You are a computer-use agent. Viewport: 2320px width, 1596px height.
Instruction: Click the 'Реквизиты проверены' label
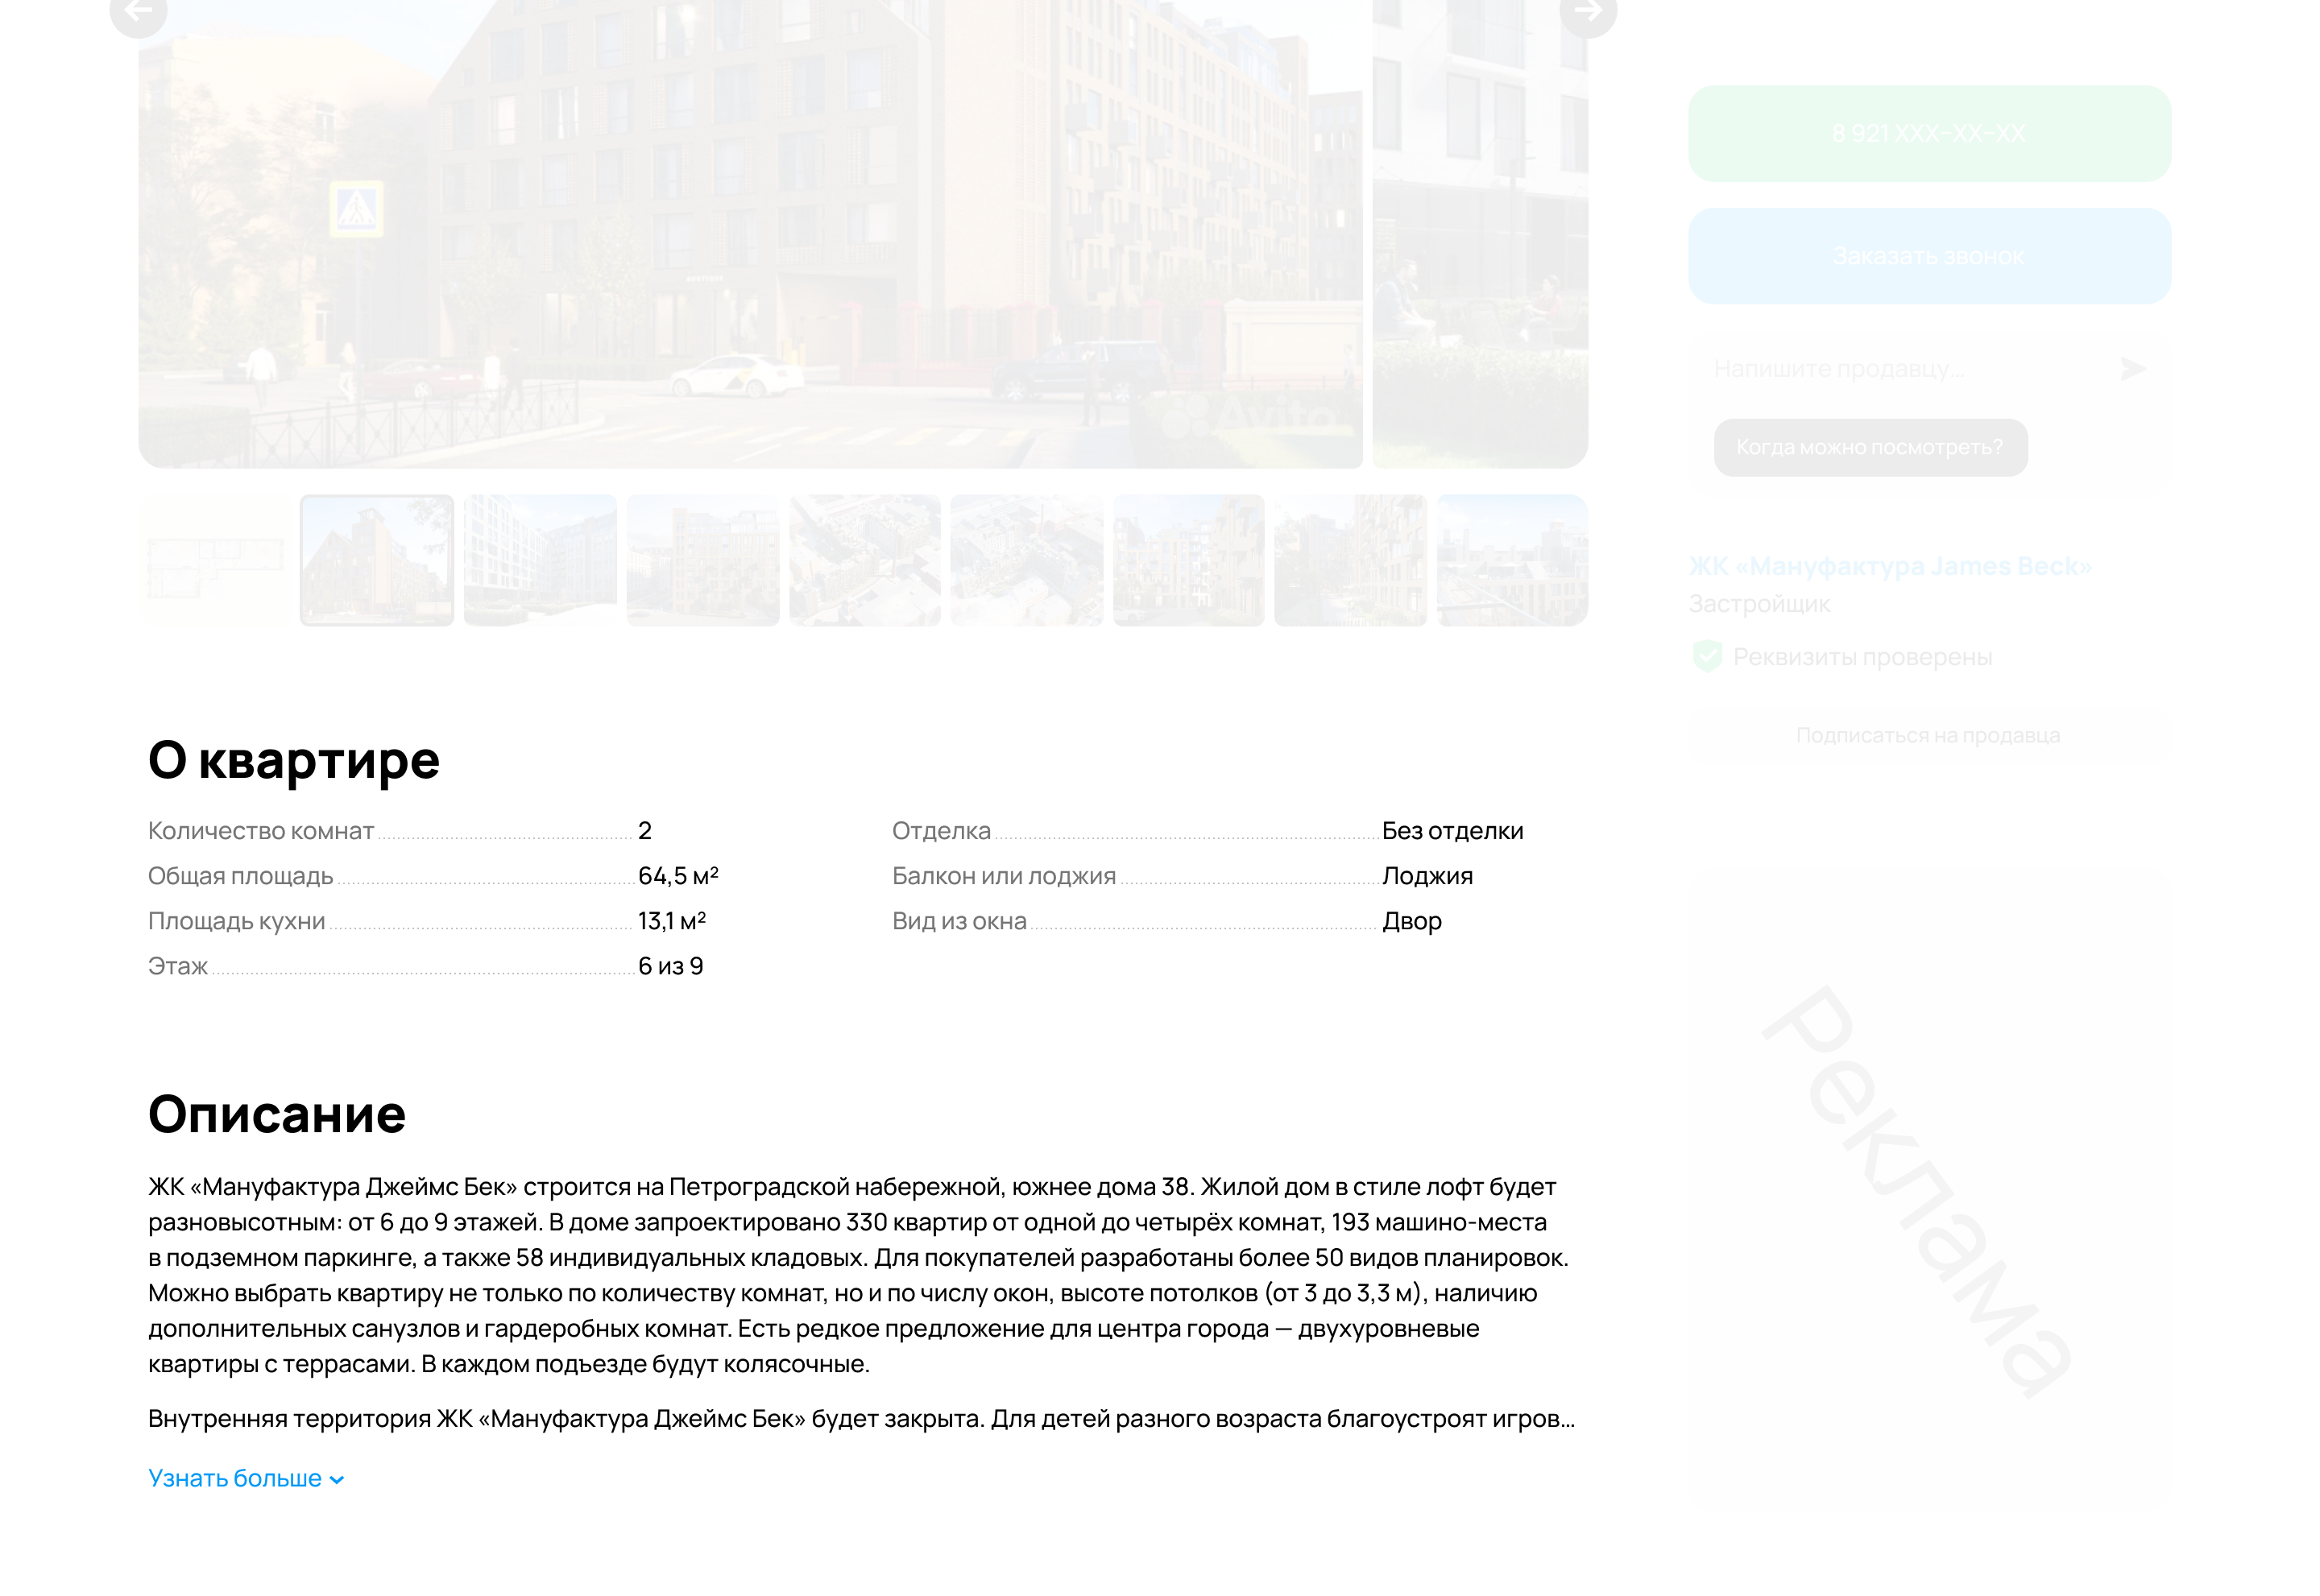1862,657
